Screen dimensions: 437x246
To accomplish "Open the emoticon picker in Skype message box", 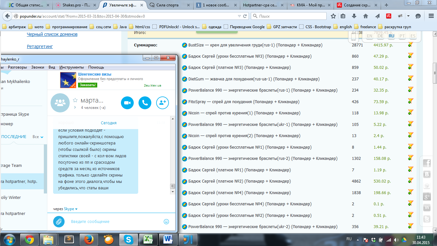I will click(x=166, y=221).
